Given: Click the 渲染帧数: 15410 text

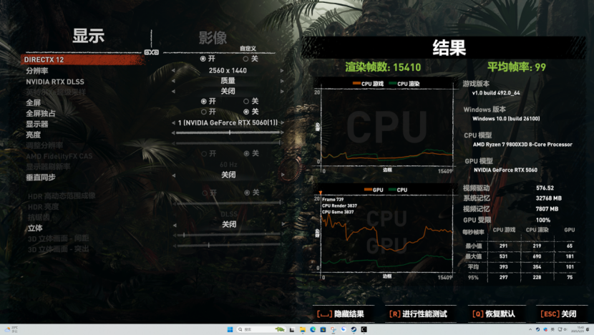Looking at the screenshot, I should [x=383, y=67].
